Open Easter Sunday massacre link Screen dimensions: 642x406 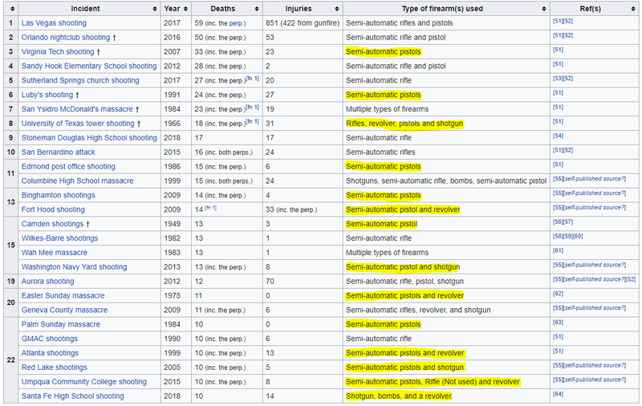[63, 295]
